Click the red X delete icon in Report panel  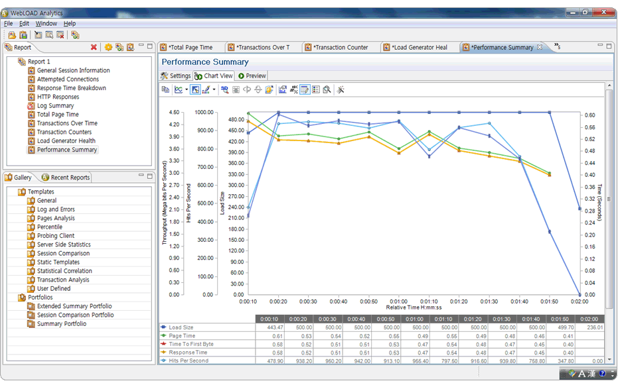tap(94, 47)
